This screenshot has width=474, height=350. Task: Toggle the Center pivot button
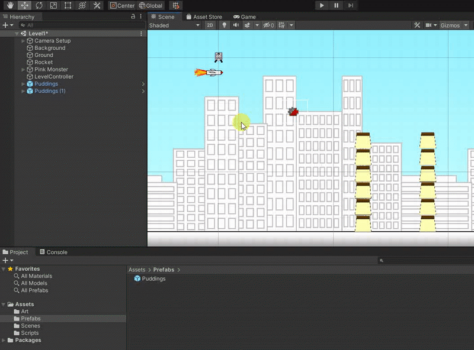pyautogui.click(x=122, y=5)
